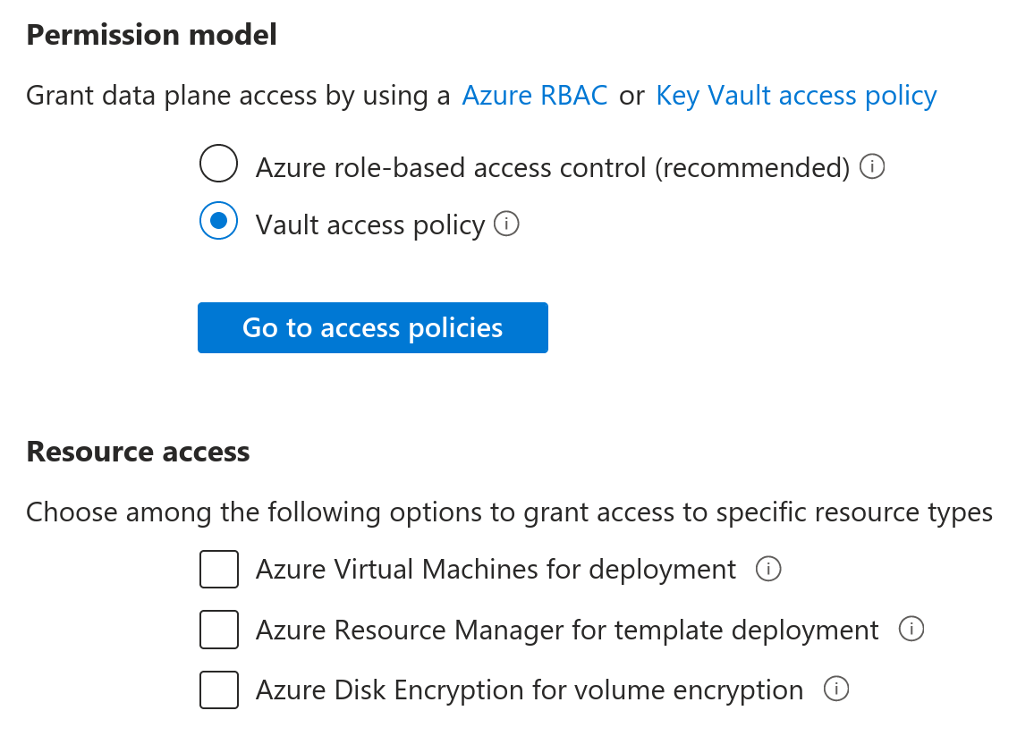Open info icon for Azure Disk Encryption
The image size is (1034, 736).
click(835, 689)
